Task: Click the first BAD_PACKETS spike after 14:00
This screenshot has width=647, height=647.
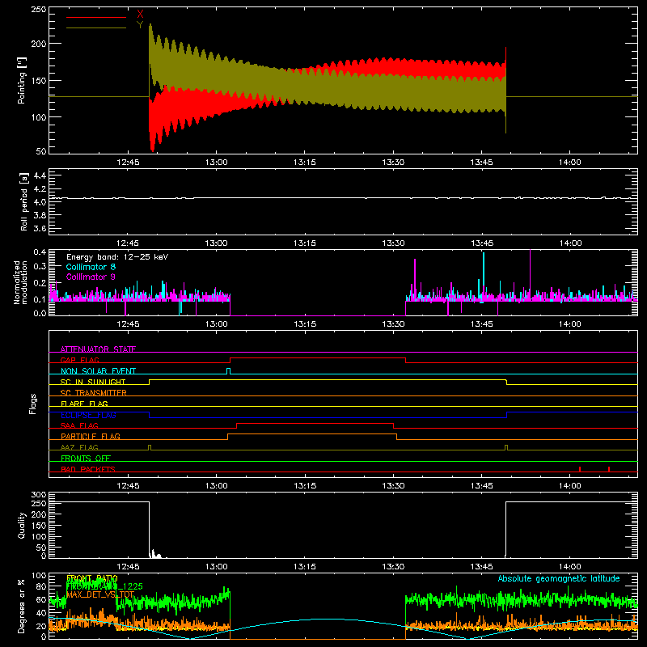Action: 580,469
